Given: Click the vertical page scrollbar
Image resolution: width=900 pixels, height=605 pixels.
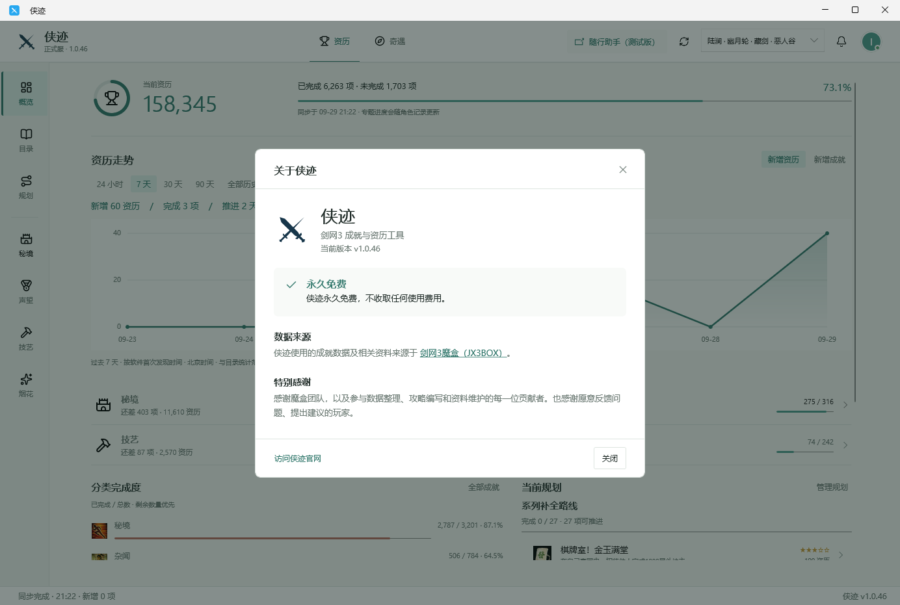Looking at the screenshot, I should (x=855, y=242).
